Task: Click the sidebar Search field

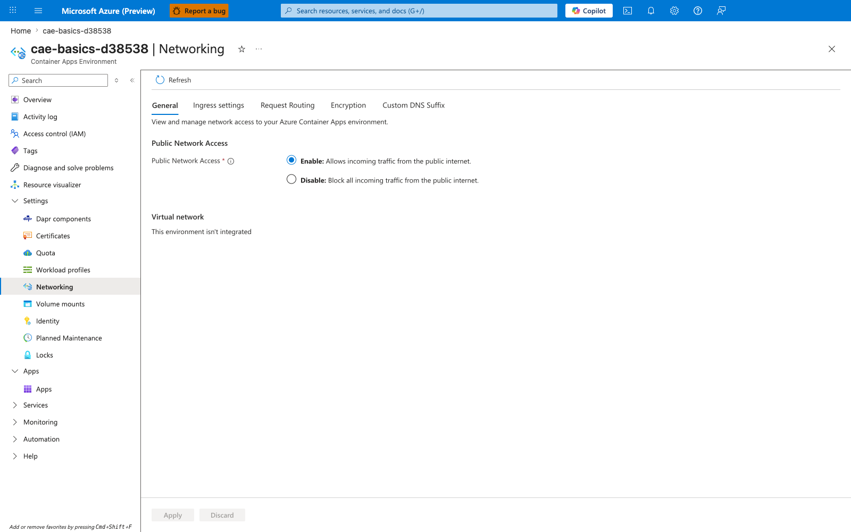Action: 59,80
